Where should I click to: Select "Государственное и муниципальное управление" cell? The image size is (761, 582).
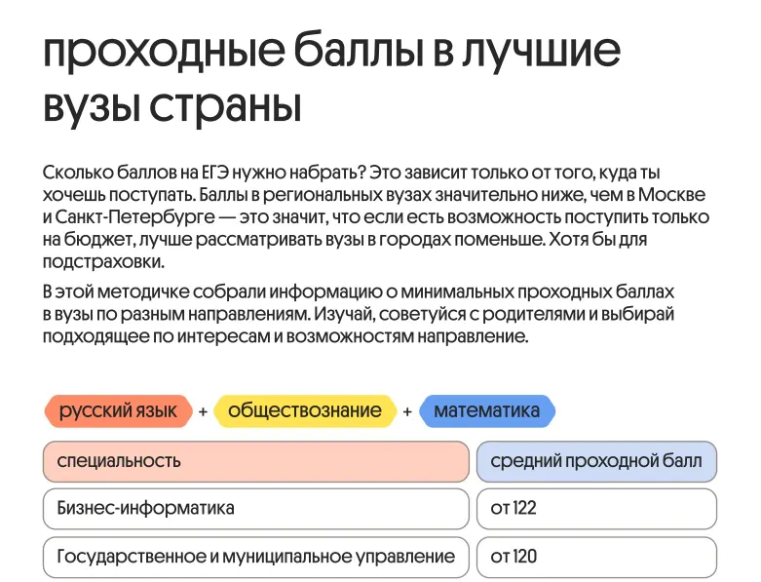pyautogui.click(x=256, y=558)
